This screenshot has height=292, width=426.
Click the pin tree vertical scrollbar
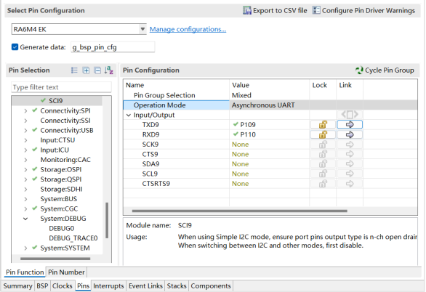pyautogui.click(x=107, y=220)
